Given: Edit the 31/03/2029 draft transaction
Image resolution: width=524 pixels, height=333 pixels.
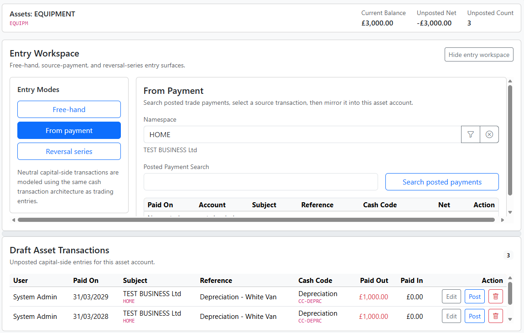Looking at the screenshot, I should click(451, 297).
